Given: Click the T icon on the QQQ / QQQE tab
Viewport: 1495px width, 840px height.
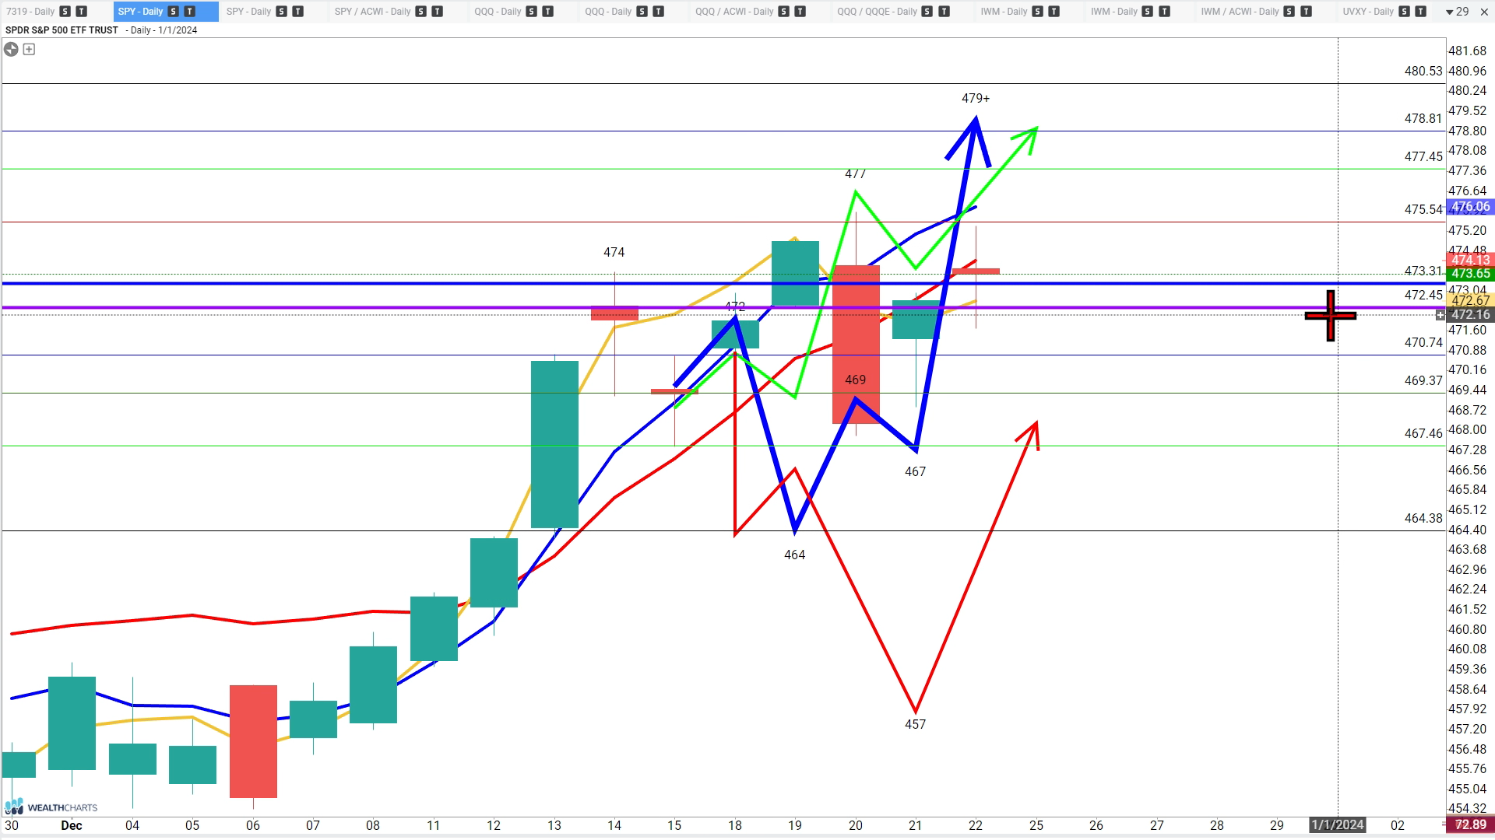Looking at the screenshot, I should click(x=944, y=12).
